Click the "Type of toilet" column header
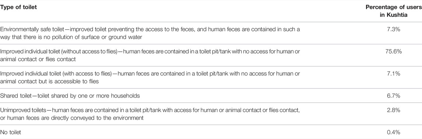 18,7
